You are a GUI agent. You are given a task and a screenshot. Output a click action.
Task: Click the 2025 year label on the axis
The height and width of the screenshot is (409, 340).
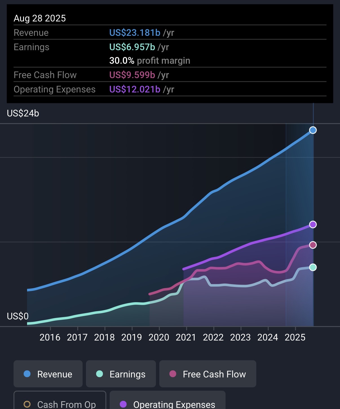click(295, 337)
